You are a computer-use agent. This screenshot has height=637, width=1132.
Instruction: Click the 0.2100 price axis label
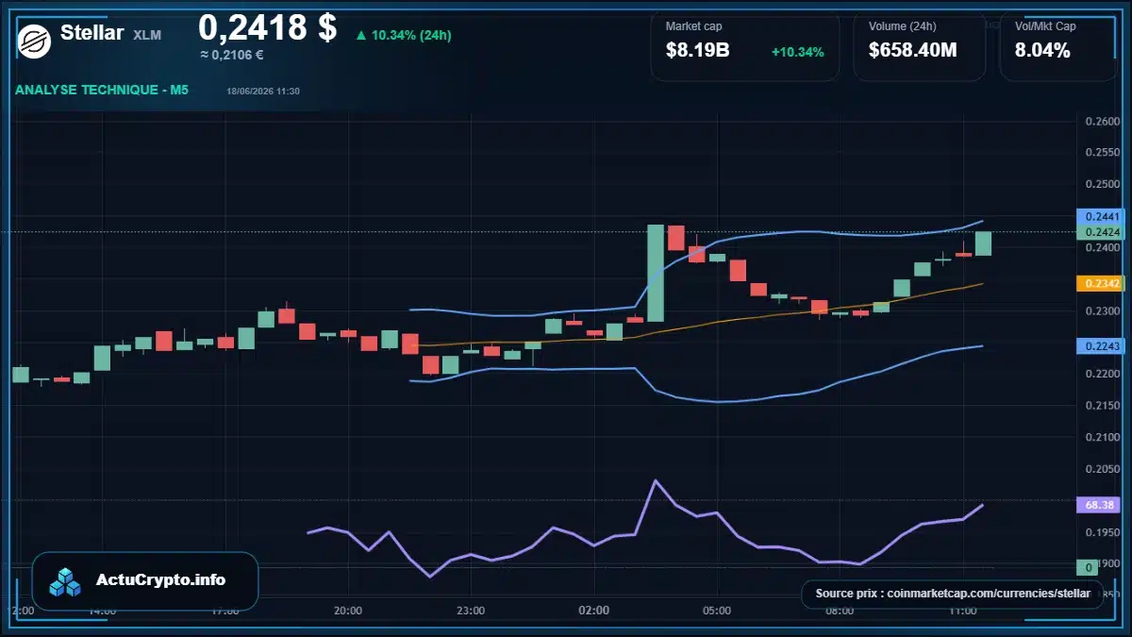[1102, 437]
